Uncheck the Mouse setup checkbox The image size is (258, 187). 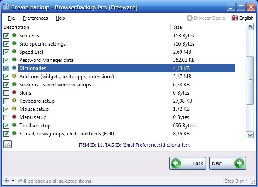pyautogui.click(x=6, y=109)
